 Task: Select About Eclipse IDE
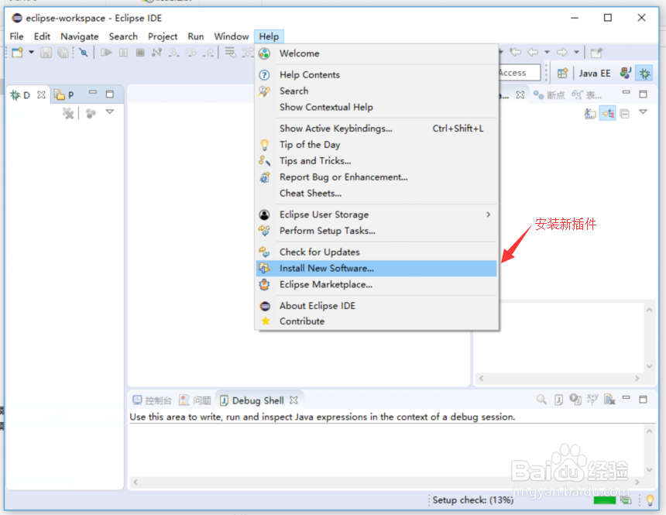[376, 306]
